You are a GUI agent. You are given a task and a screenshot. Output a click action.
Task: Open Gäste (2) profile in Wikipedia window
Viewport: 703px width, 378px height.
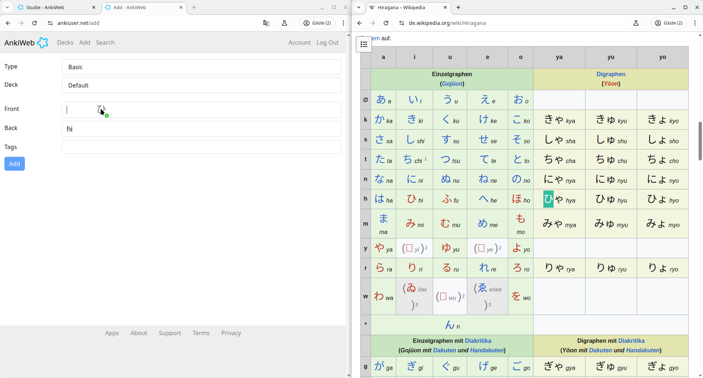pyautogui.click(x=669, y=23)
